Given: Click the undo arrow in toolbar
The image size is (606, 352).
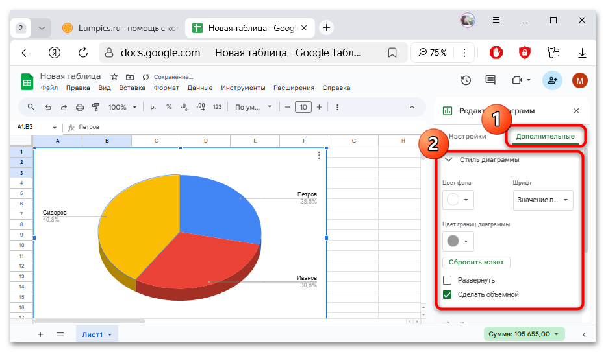Looking at the screenshot, I should (47, 107).
